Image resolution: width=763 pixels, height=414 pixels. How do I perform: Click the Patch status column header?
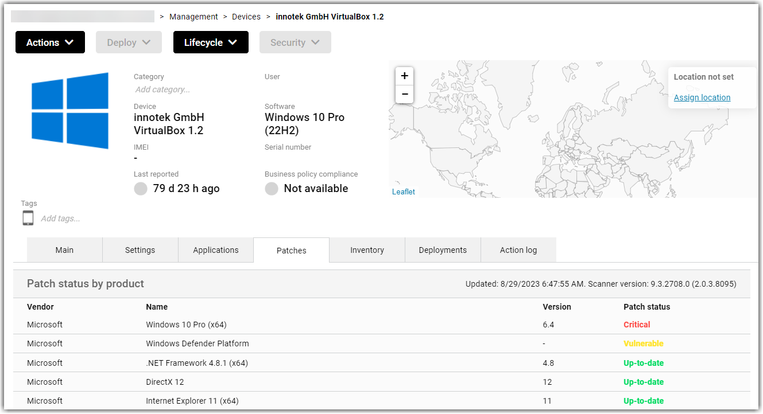[647, 307]
